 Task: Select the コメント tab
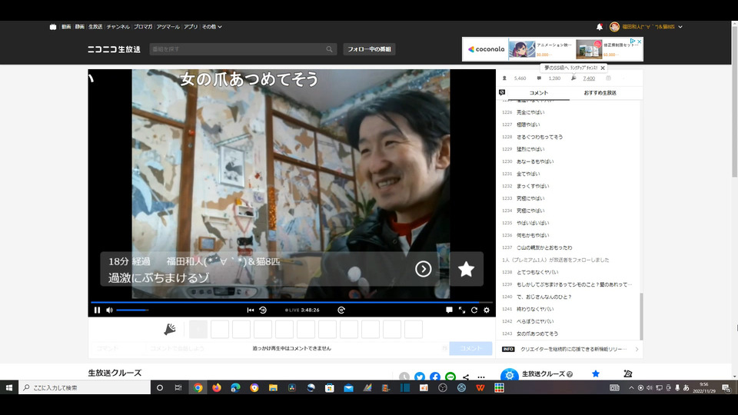point(539,93)
